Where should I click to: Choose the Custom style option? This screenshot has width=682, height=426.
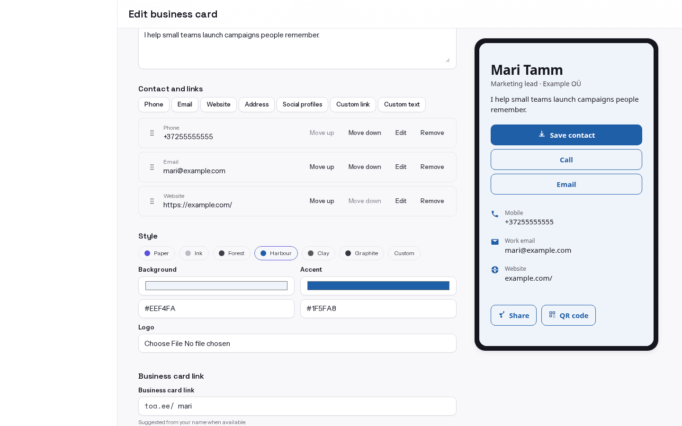(404, 253)
